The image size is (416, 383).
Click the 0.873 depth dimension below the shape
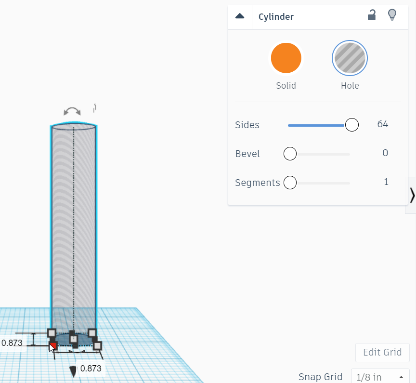[x=90, y=369]
